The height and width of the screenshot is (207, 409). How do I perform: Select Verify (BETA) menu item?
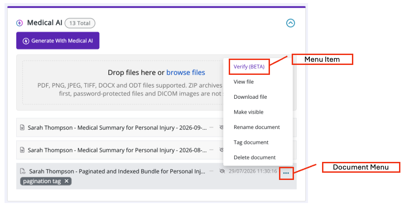click(249, 67)
